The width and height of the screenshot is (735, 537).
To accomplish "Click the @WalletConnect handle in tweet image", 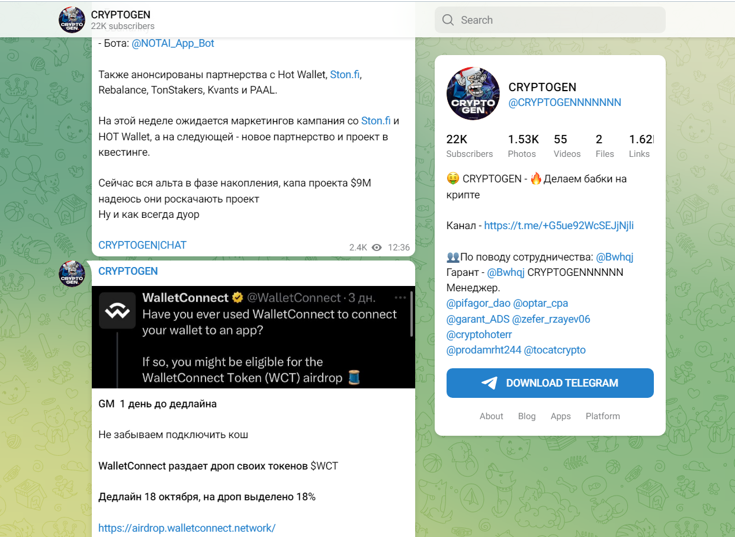I will [x=293, y=297].
